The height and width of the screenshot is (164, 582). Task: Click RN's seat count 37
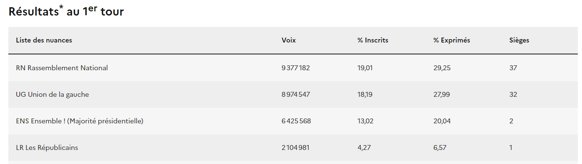[x=513, y=68]
